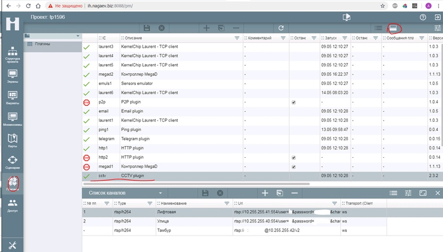443x252 pixels.
Task: Reload the browser page
Action: click(28, 5)
